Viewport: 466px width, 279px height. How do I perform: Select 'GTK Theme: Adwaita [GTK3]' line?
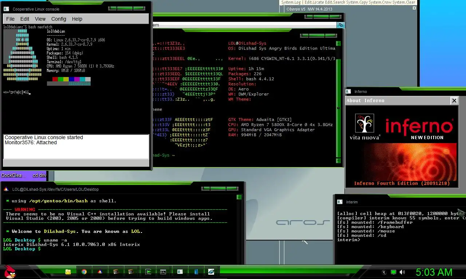point(260,120)
